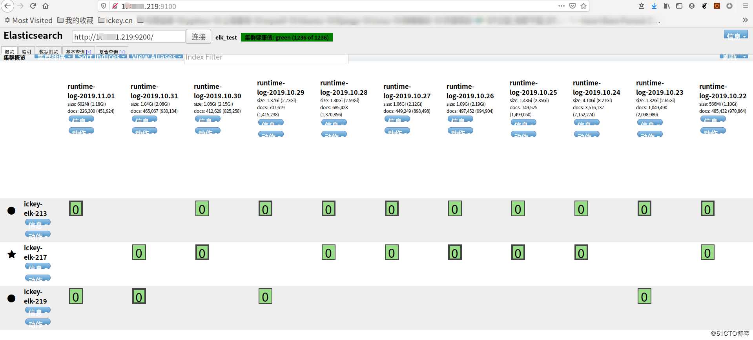Show the insecure connection padlock info
This screenshot has width=753, height=340.
[115, 6]
